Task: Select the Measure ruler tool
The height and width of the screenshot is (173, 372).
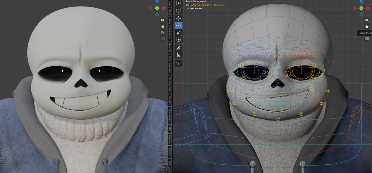Action: click(x=179, y=55)
